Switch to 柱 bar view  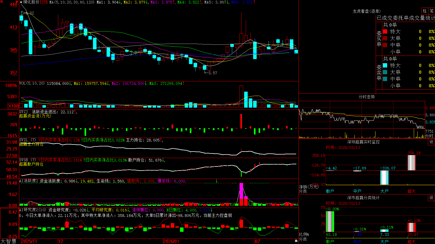coord(425,11)
